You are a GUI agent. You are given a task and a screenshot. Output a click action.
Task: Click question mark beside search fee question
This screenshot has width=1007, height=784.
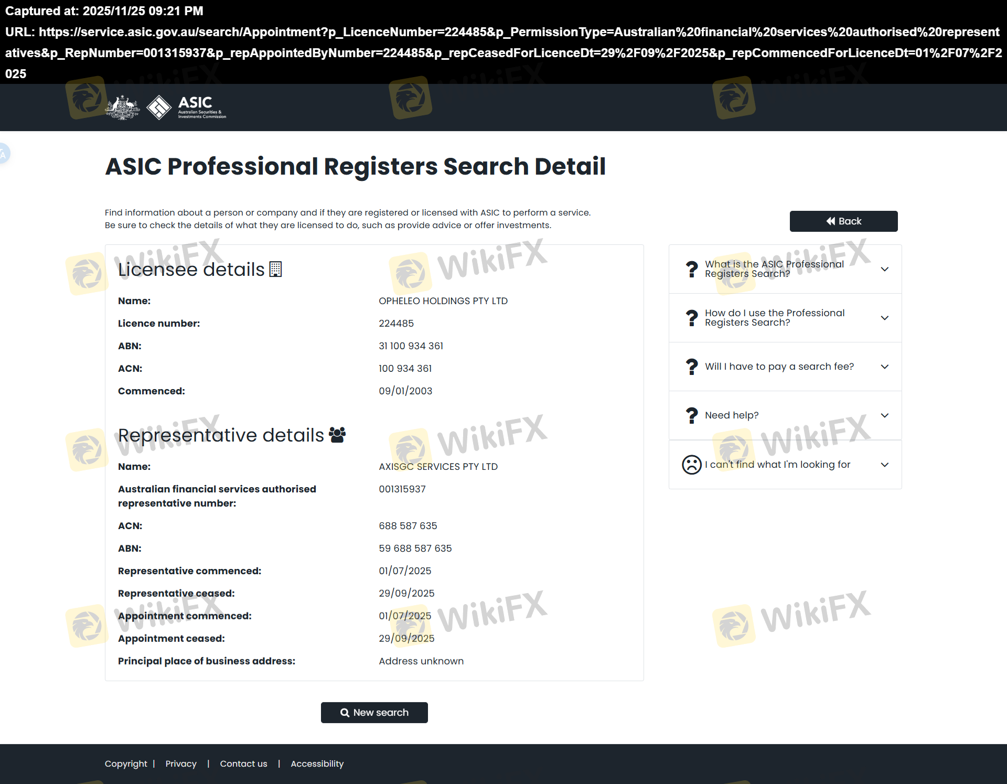[x=692, y=367]
